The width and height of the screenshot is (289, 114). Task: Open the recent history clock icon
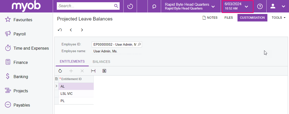[x=130, y=6]
